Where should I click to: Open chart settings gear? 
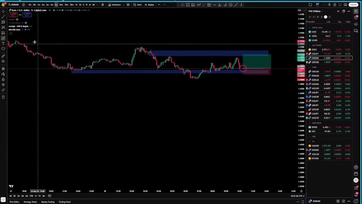pyautogui.click(x=335, y=5)
